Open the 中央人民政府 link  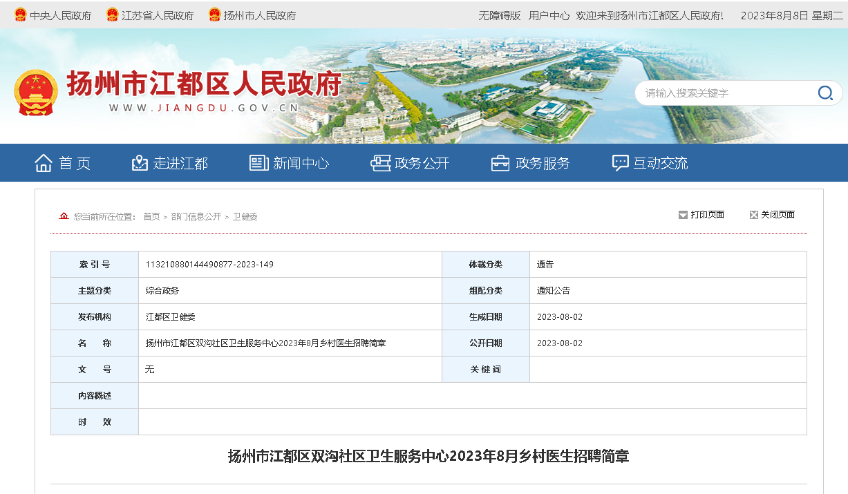pyautogui.click(x=60, y=15)
